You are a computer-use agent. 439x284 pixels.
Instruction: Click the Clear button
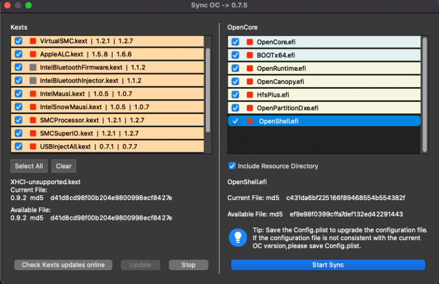[64, 166]
